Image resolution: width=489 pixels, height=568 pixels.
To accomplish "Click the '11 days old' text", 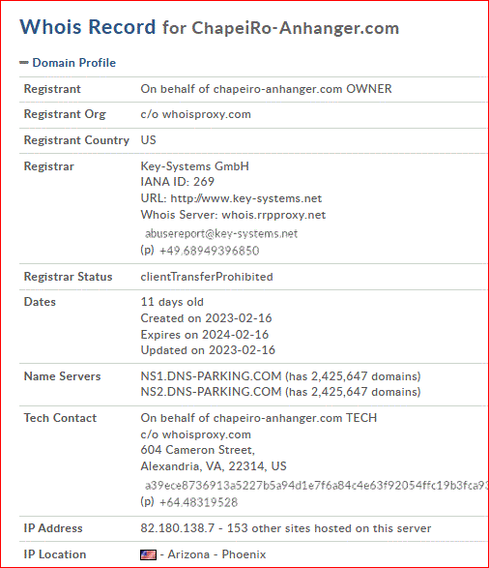I will [x=172, y=302].
